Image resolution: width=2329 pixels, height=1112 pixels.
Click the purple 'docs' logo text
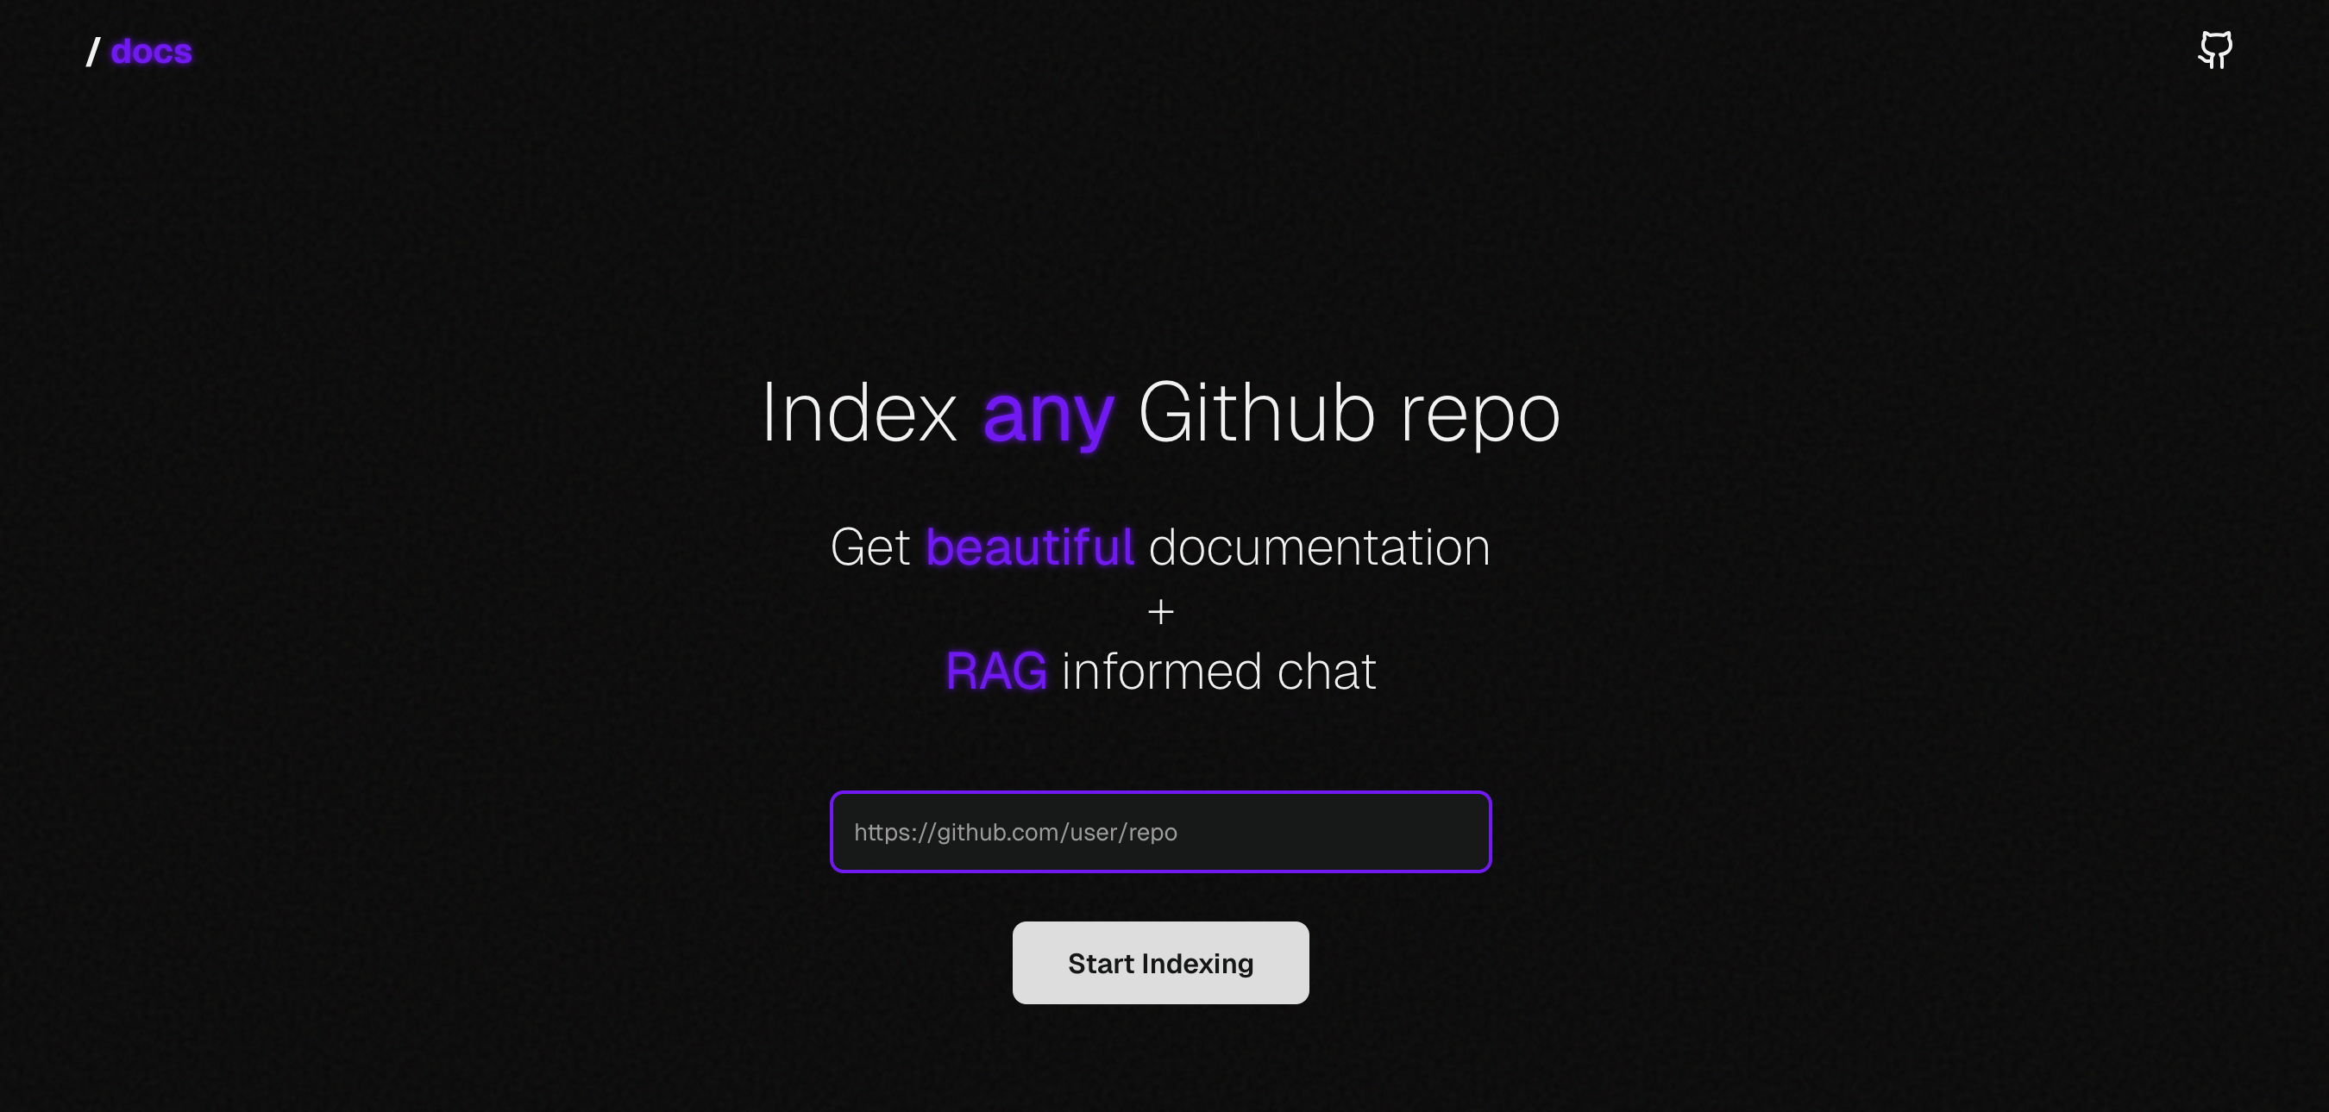click(x=151, y=52)
